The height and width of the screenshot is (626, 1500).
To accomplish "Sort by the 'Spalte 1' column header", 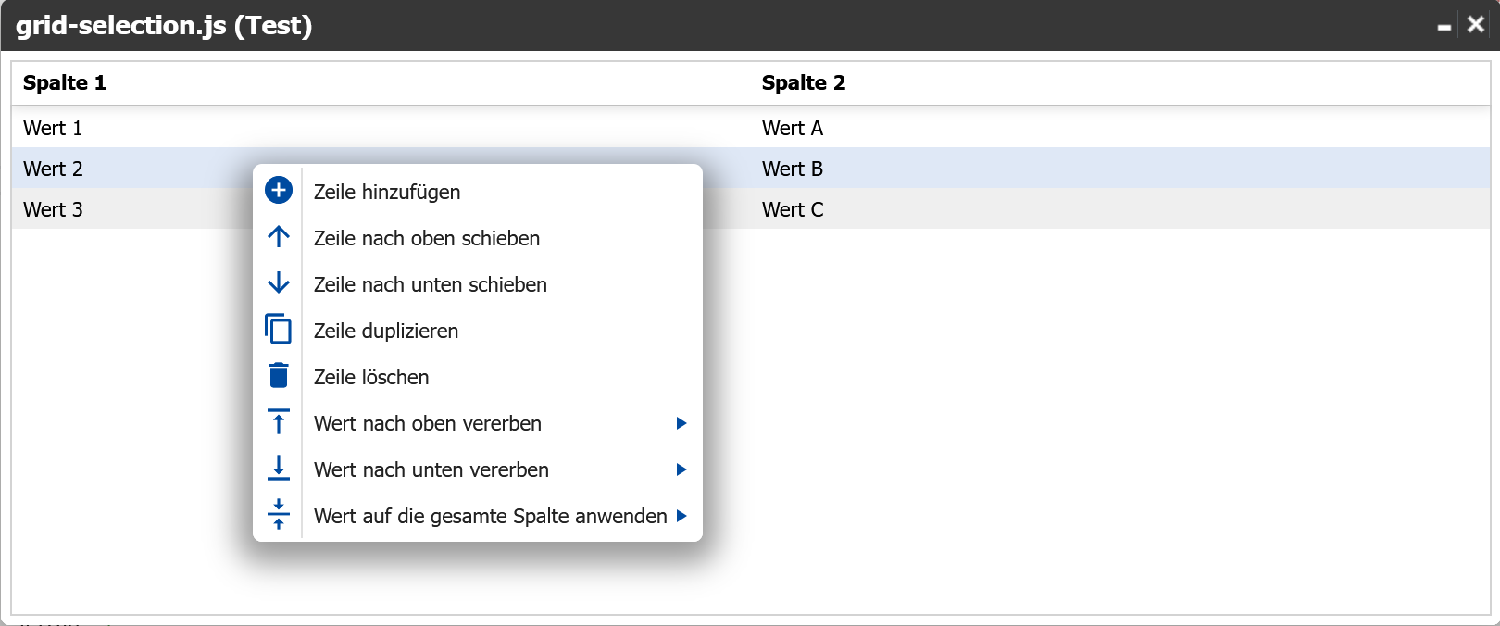I will [x=65, y=83].
